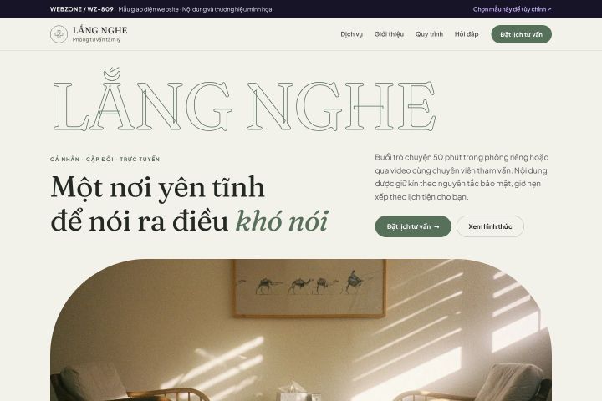Click the italic green khó nói words
This screenshot has width=602, height=401.
point(283,221)
